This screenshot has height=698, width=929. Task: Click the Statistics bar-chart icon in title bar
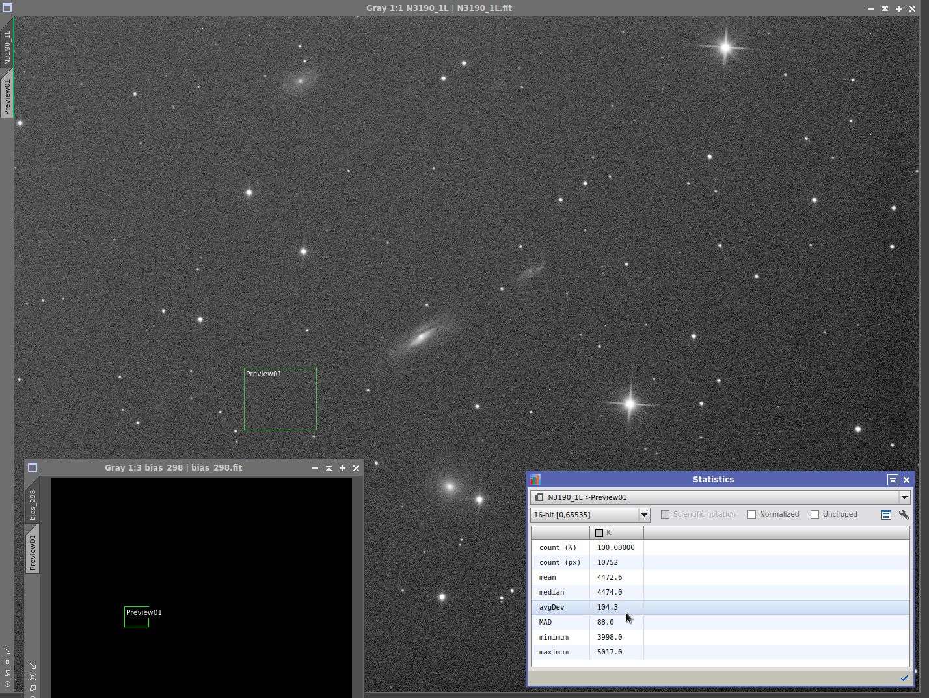click(x=535, y=480)
